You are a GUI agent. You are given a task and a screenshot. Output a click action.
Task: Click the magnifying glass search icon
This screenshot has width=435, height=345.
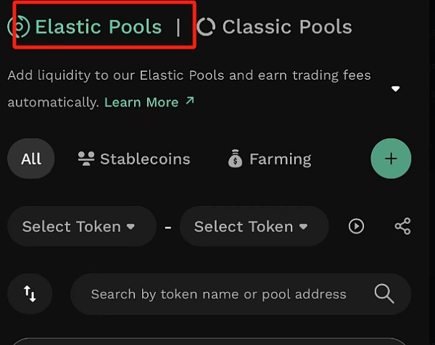pyautogui.click(x=384, y=294)
